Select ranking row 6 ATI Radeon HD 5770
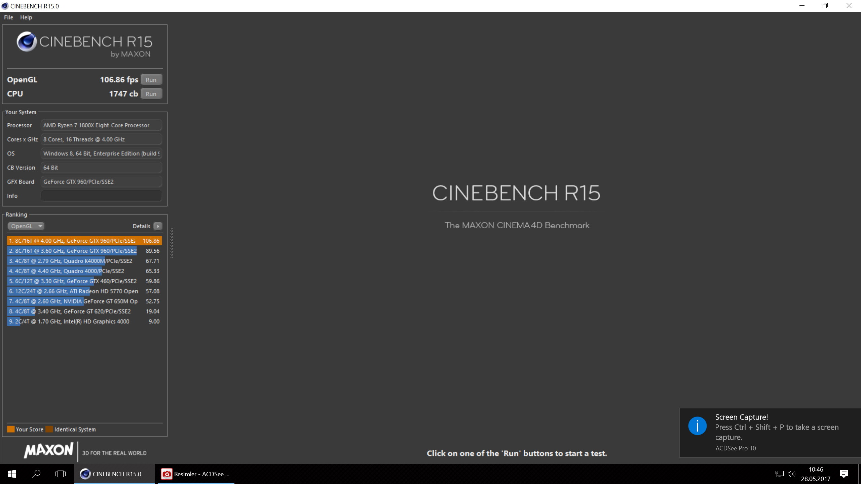Viewport: 861px width, 484px height. pos(84,291)
